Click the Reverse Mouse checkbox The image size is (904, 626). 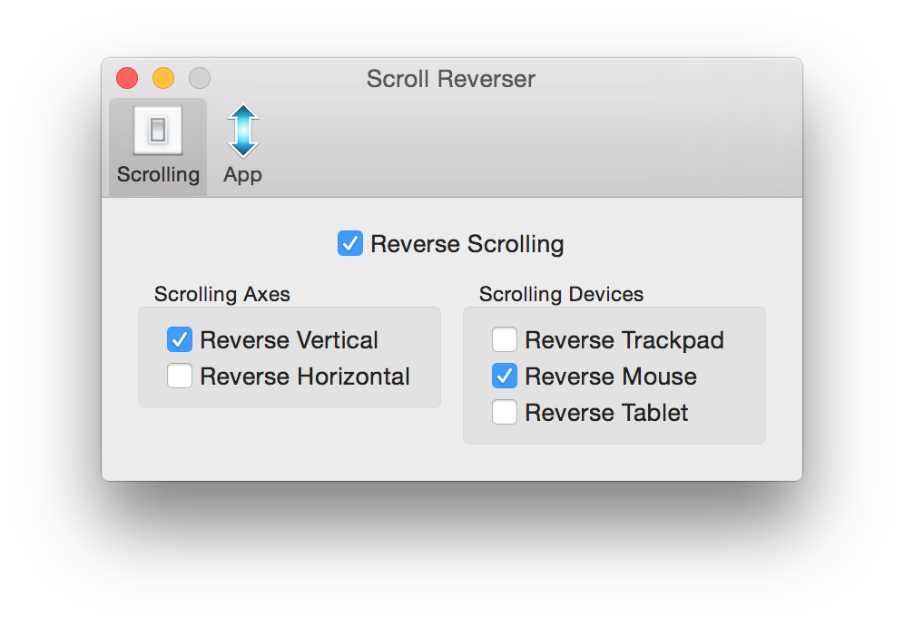[x=505, y=376]
